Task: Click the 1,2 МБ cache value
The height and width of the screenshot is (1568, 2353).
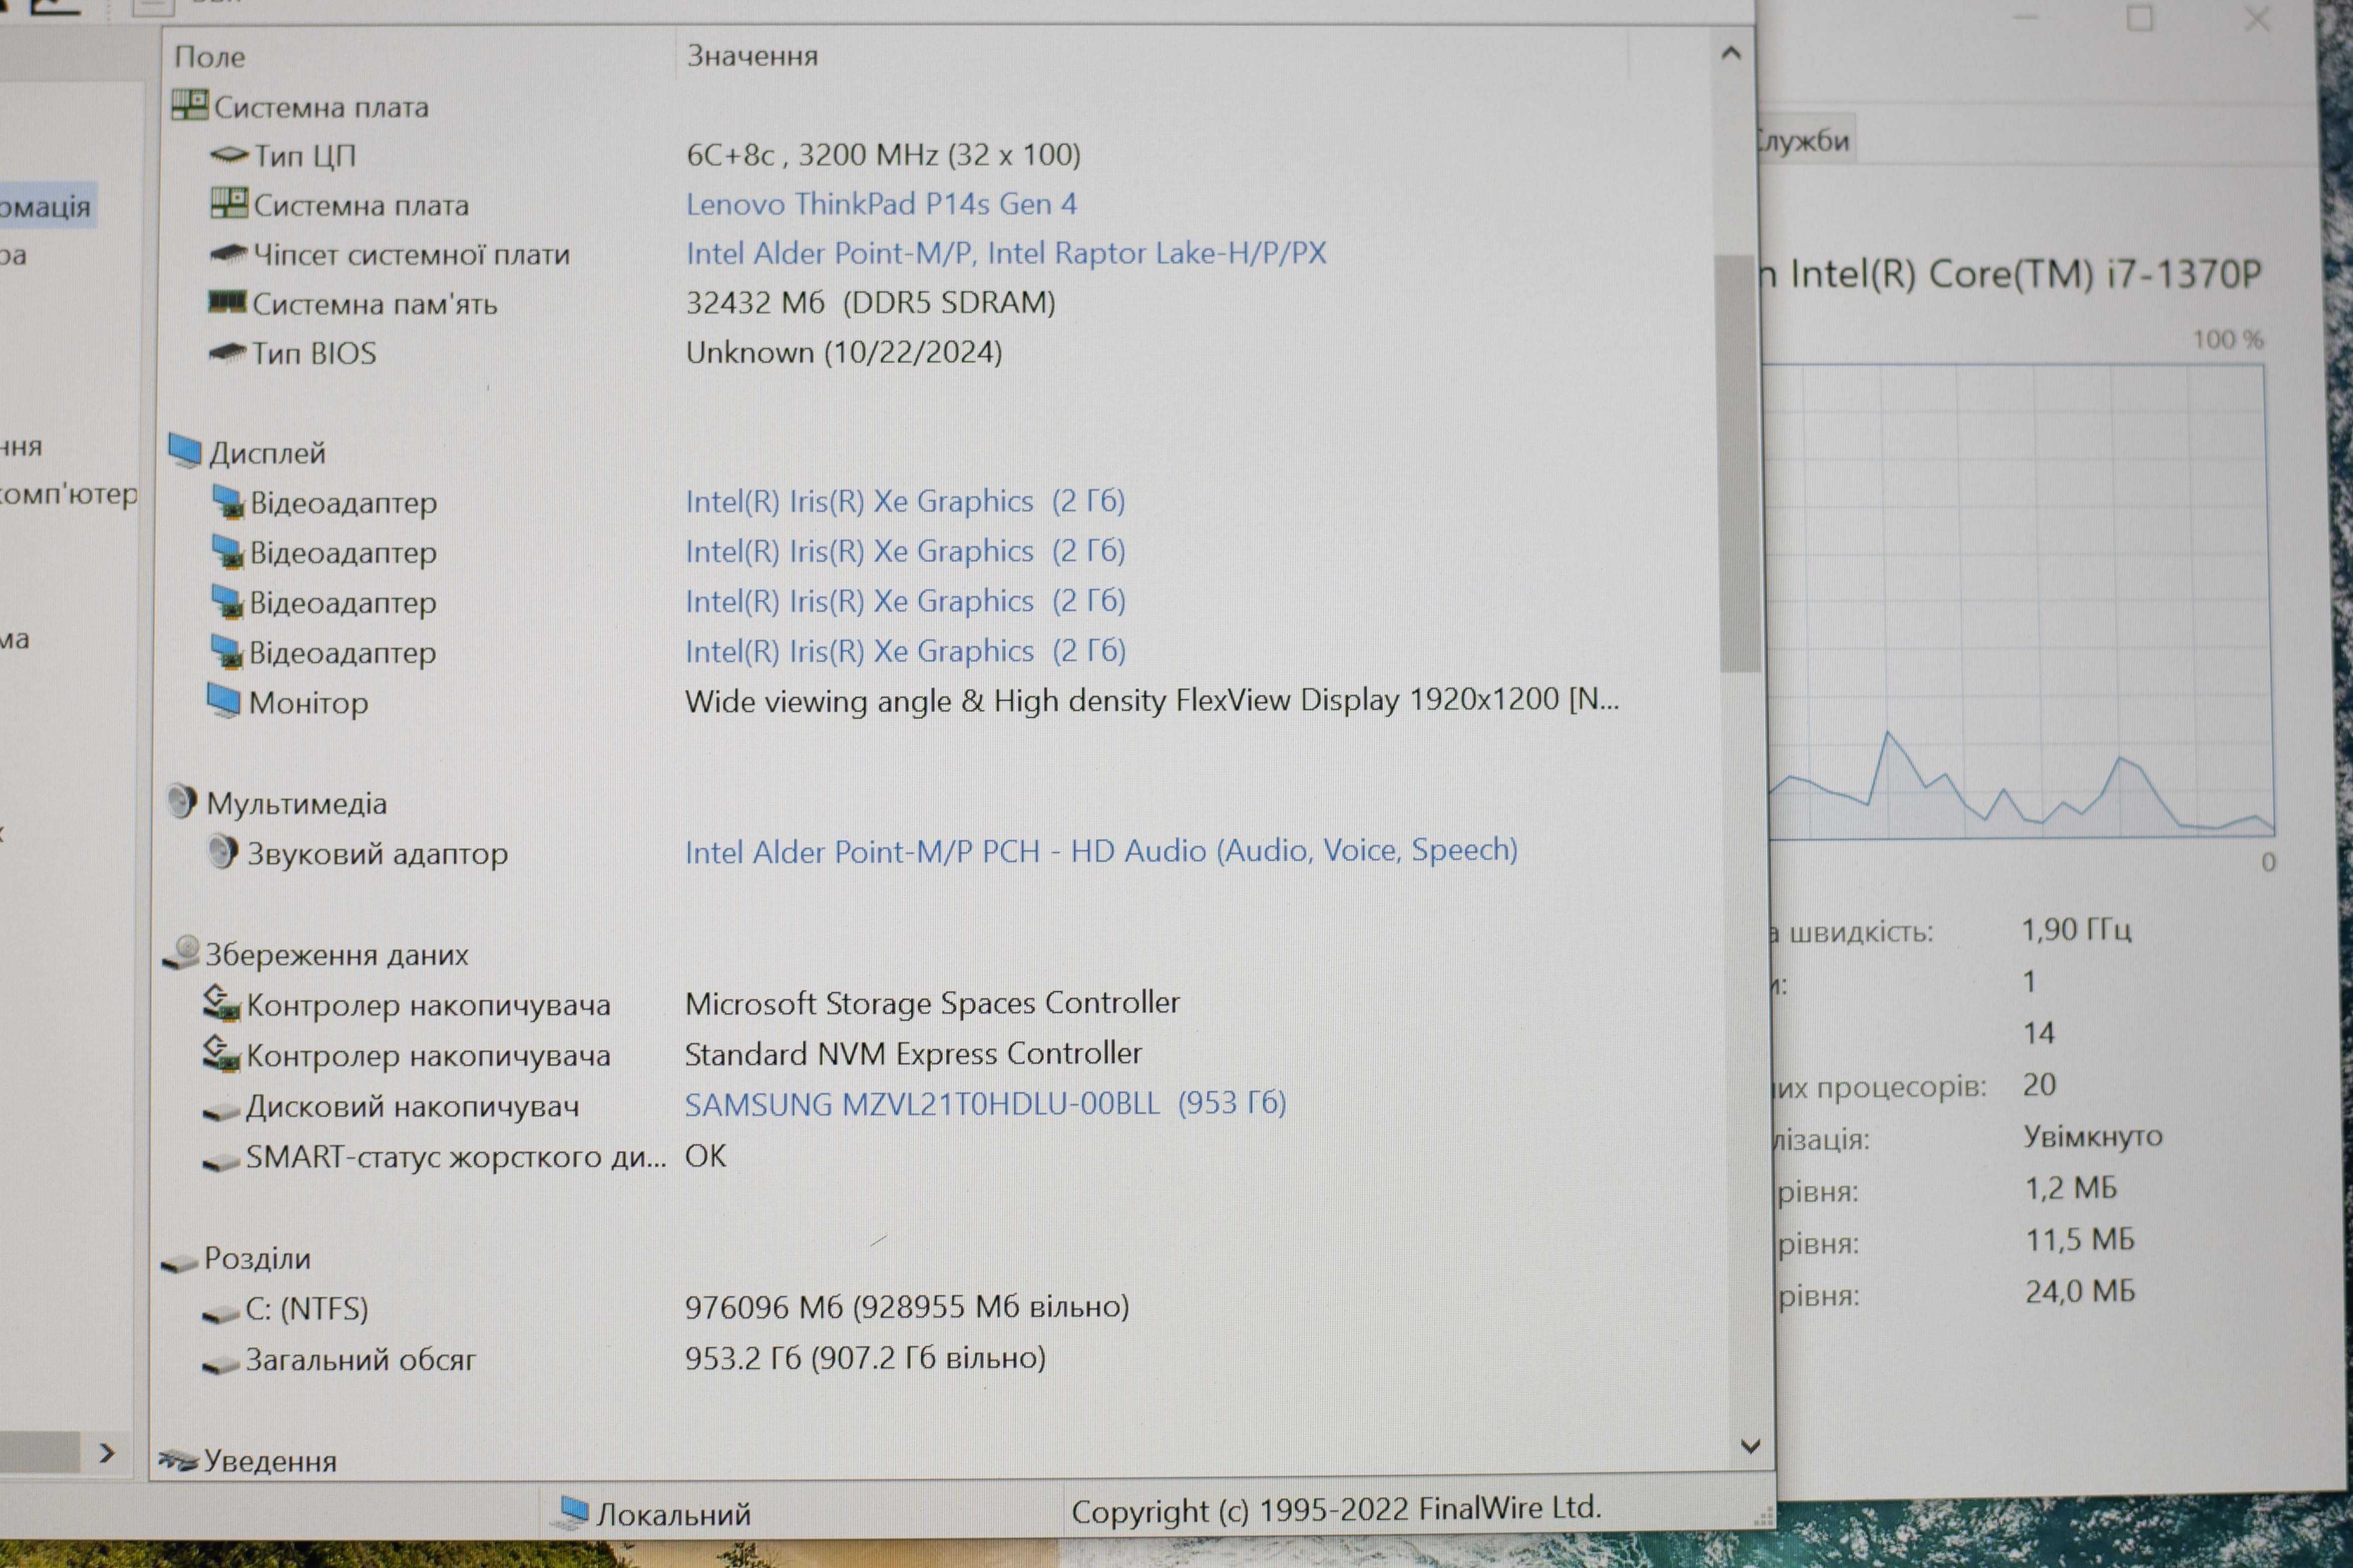Action: 2071,1188
